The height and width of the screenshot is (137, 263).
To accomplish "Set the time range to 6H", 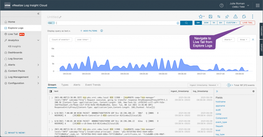I will tap(221, 23).
